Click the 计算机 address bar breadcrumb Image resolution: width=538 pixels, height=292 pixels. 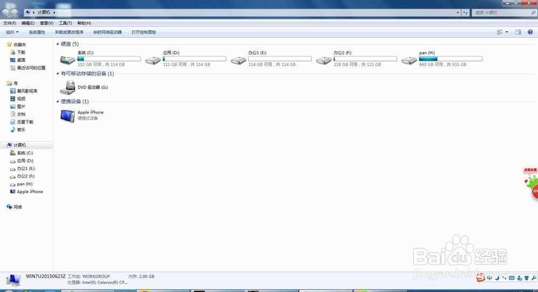click(44, 12)
